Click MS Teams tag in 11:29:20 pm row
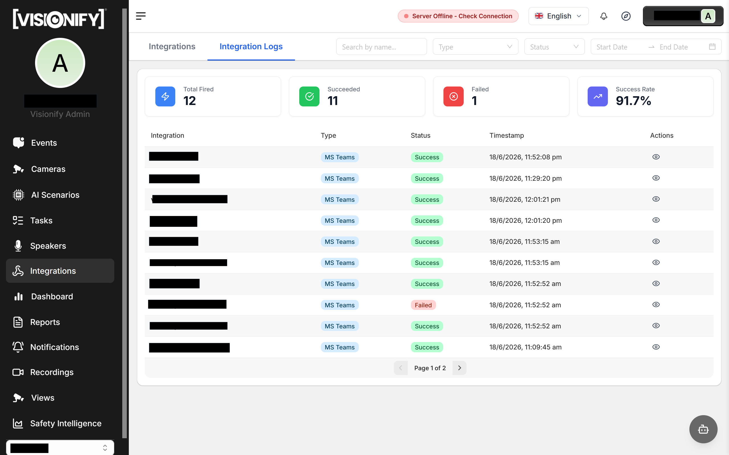This screenshot has width=729, height=455. 339,178
